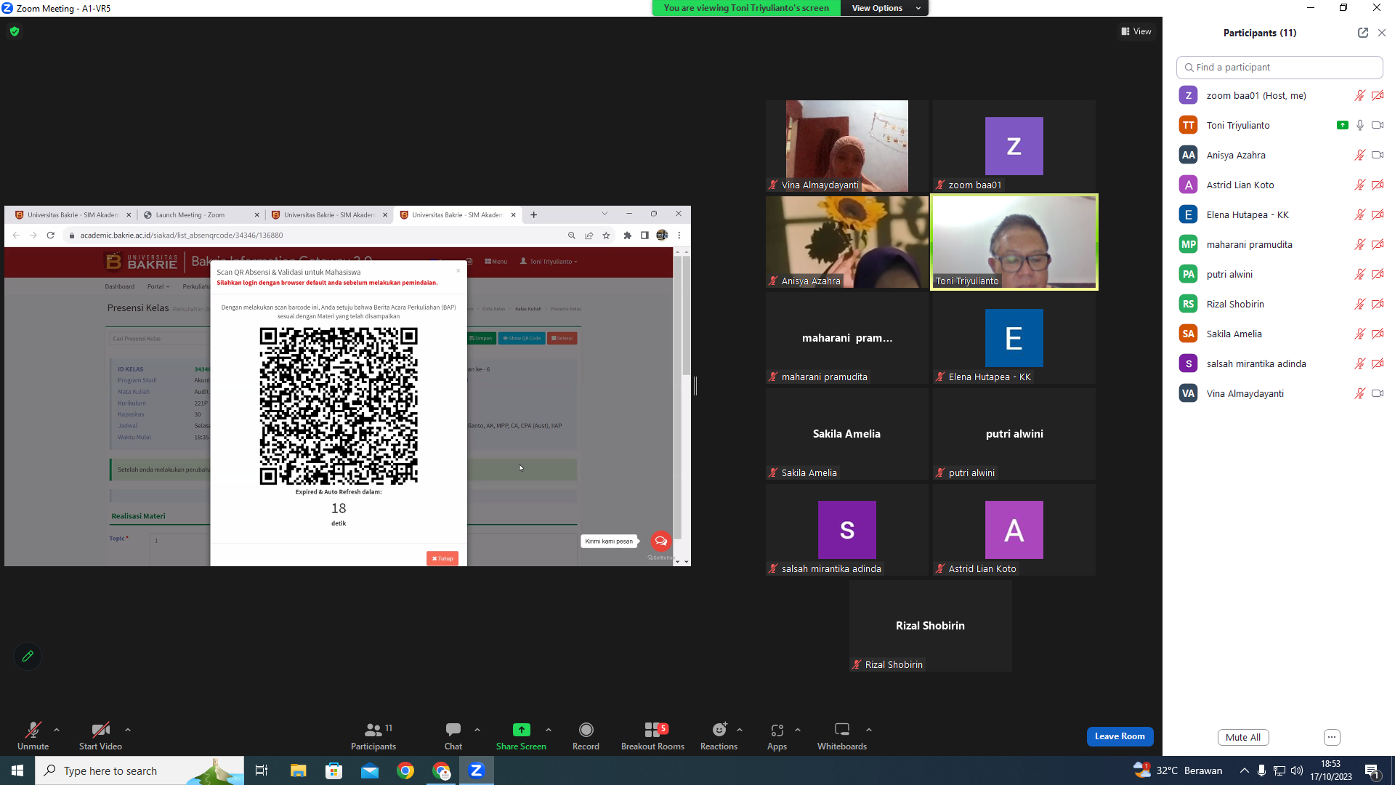Show hidden system tray icons
The width and height of the screenshot is (1395, 785).
(1245, 770)
